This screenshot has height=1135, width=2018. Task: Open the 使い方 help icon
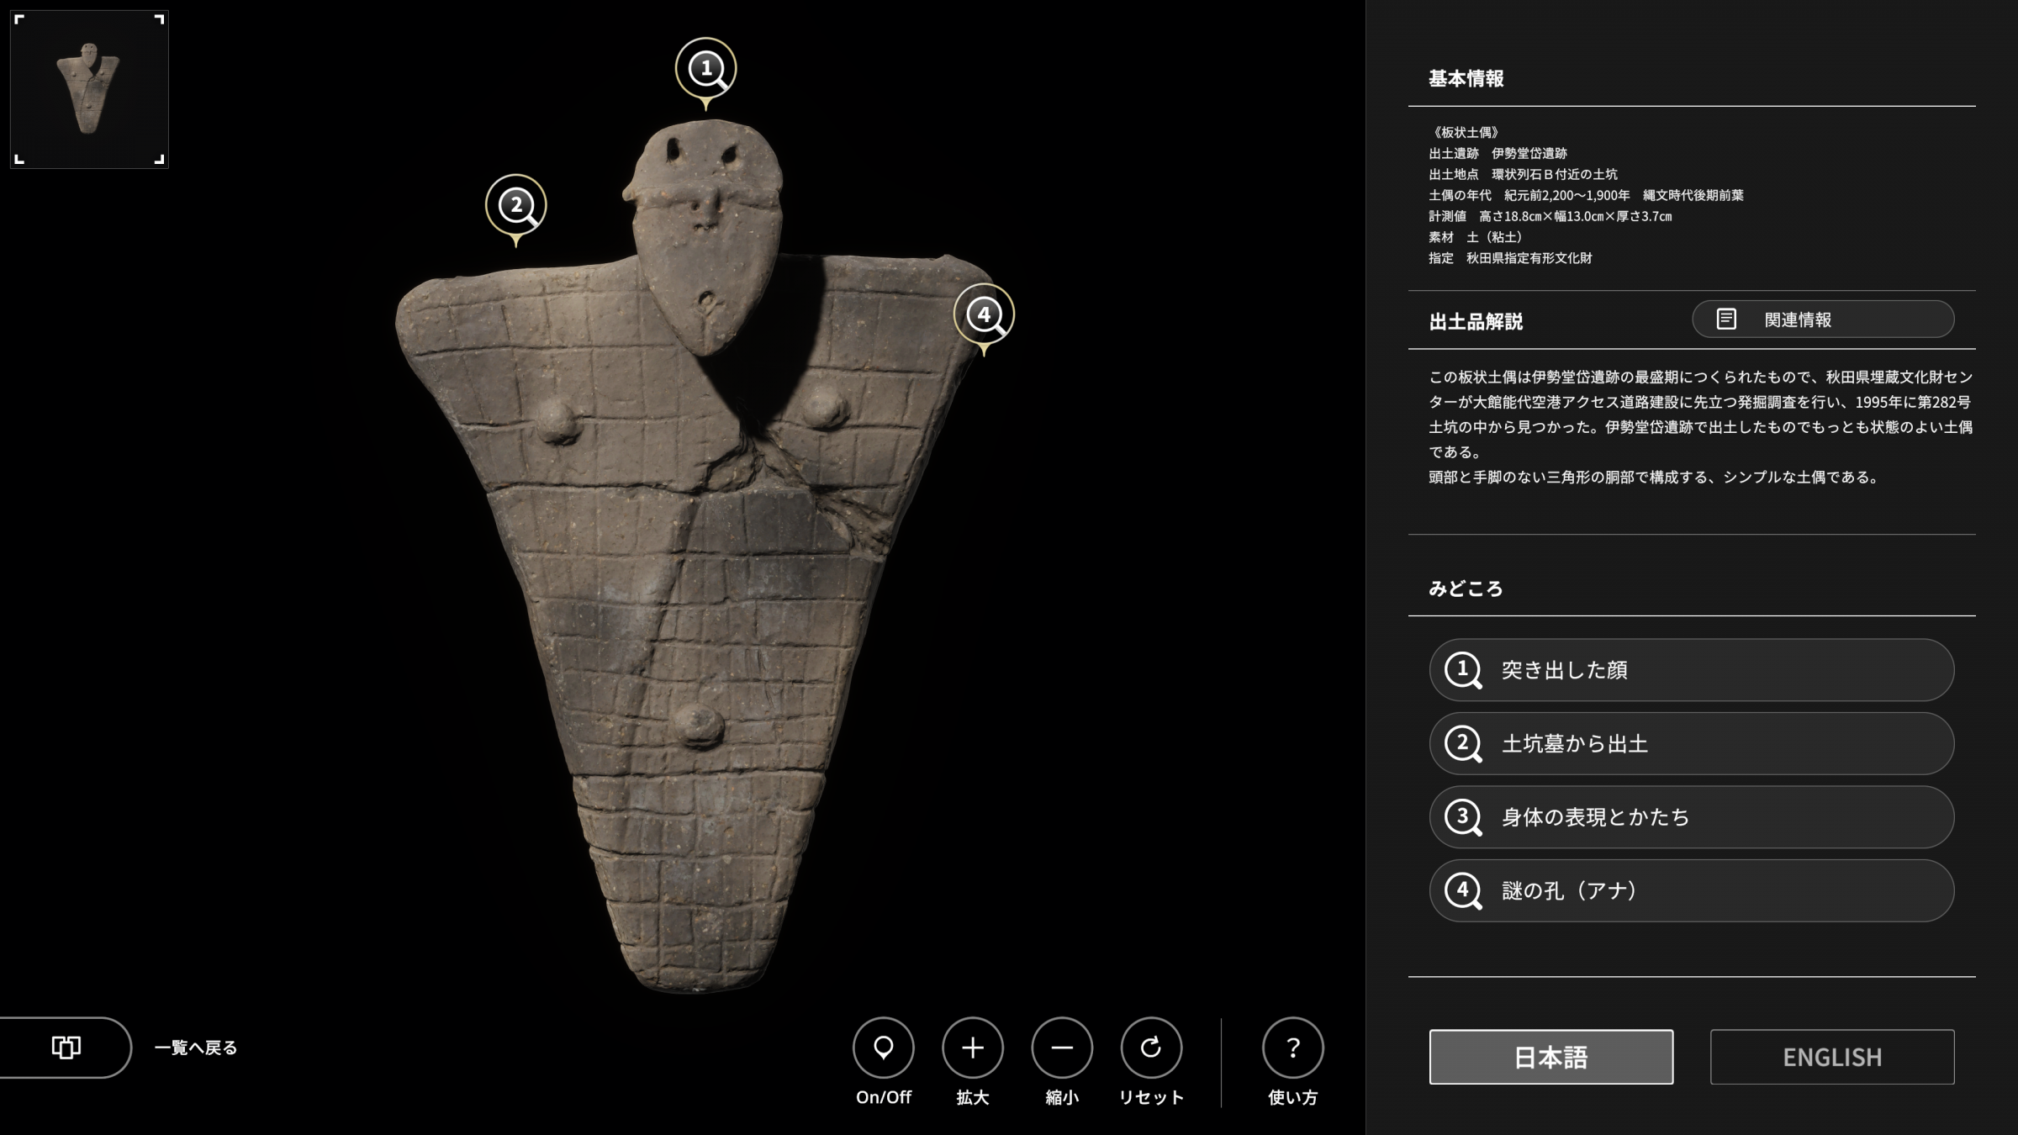[x=1293, y=1048]
